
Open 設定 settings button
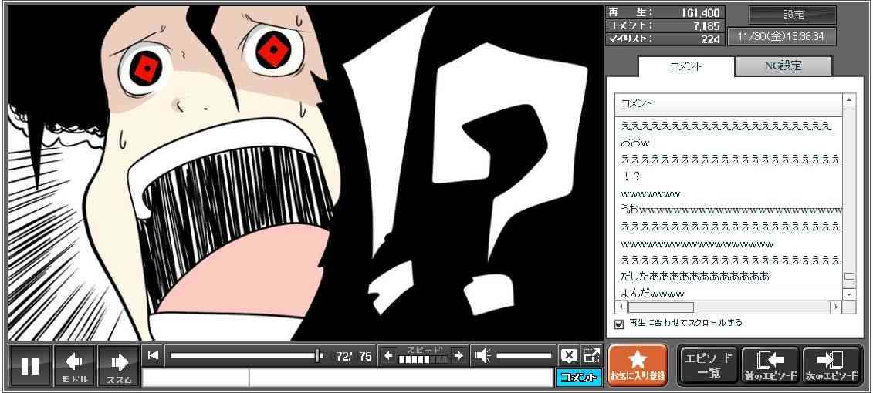tap(793, 15)
